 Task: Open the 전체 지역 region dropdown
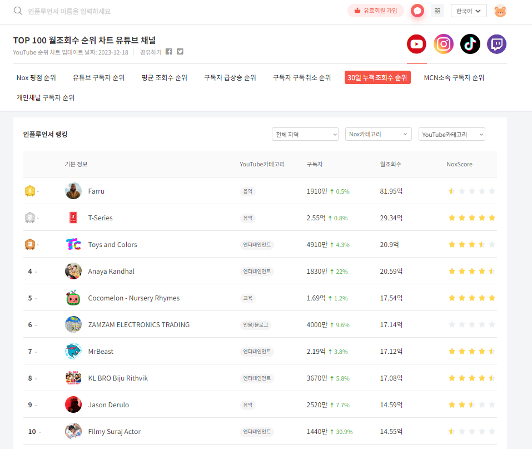click(305, 134)
